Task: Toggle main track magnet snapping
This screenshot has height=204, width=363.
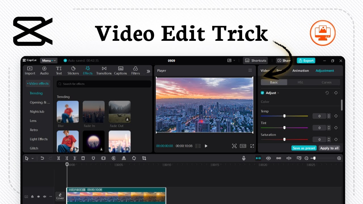Action: click(x=258, y=158)
